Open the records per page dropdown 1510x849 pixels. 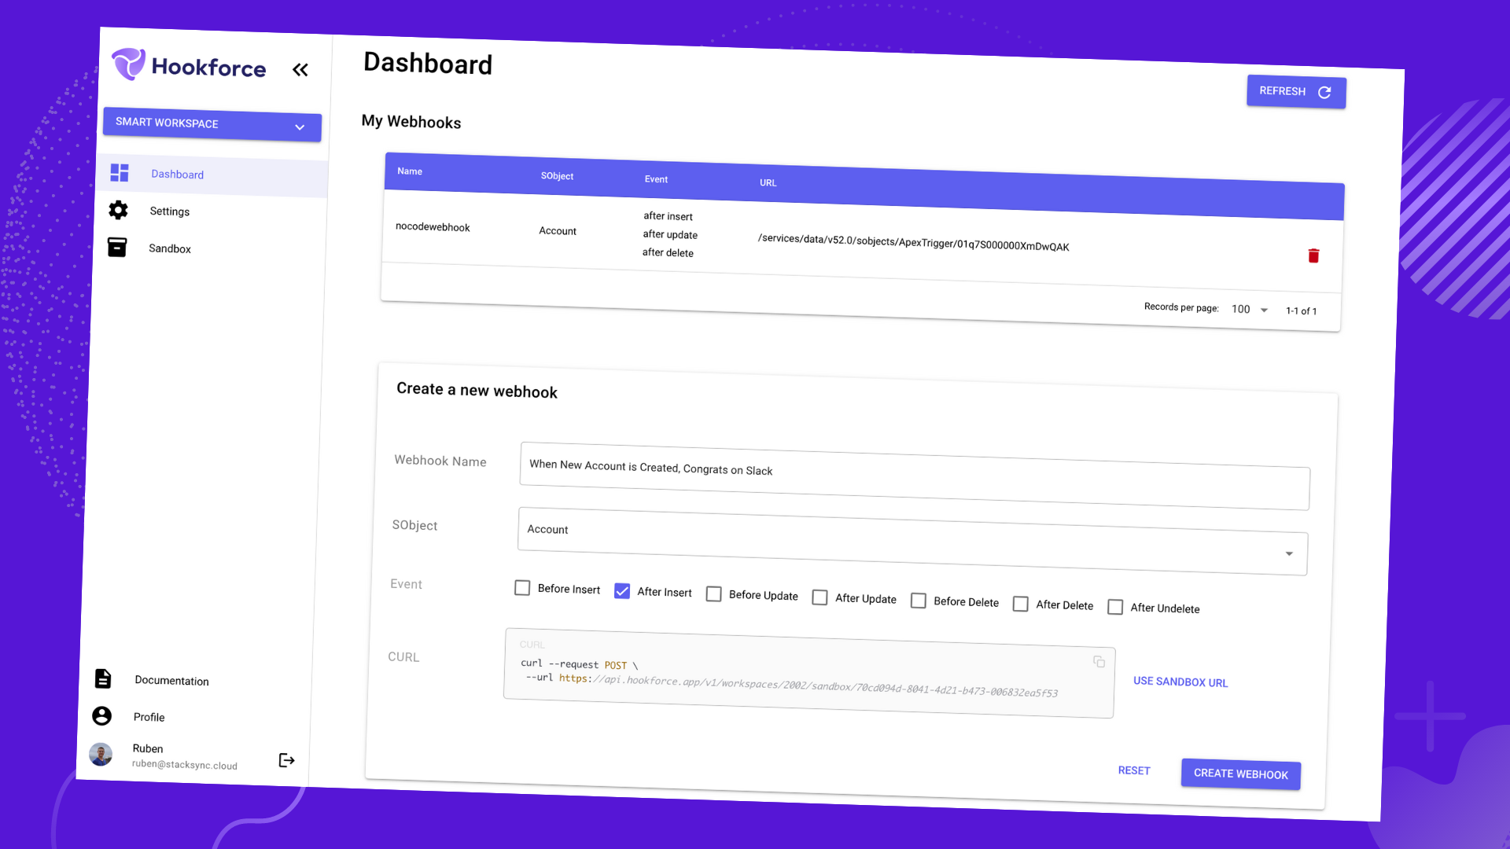[1250, 309]
